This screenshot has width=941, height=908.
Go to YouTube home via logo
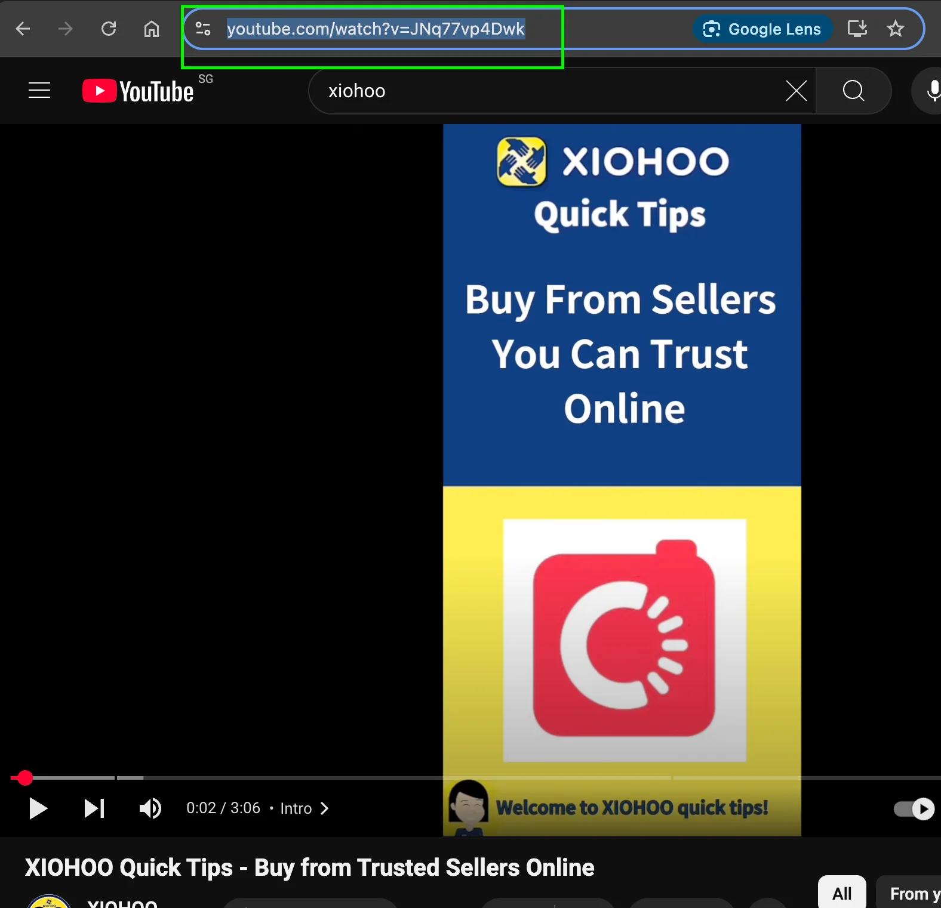click(139, 91)
